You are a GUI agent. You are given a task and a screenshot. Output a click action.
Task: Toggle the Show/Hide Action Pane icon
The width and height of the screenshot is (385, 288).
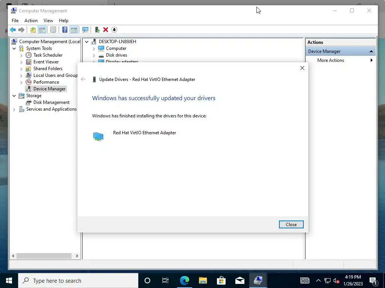(74, 30)
